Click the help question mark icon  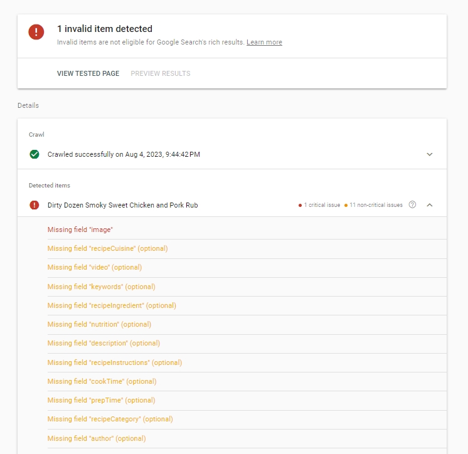tap(412, 205)
